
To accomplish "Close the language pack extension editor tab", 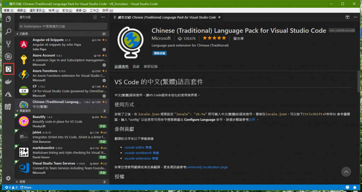I will tap(219, 17).
